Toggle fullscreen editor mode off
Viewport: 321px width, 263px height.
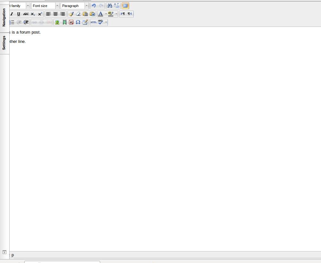coord(125,6)
